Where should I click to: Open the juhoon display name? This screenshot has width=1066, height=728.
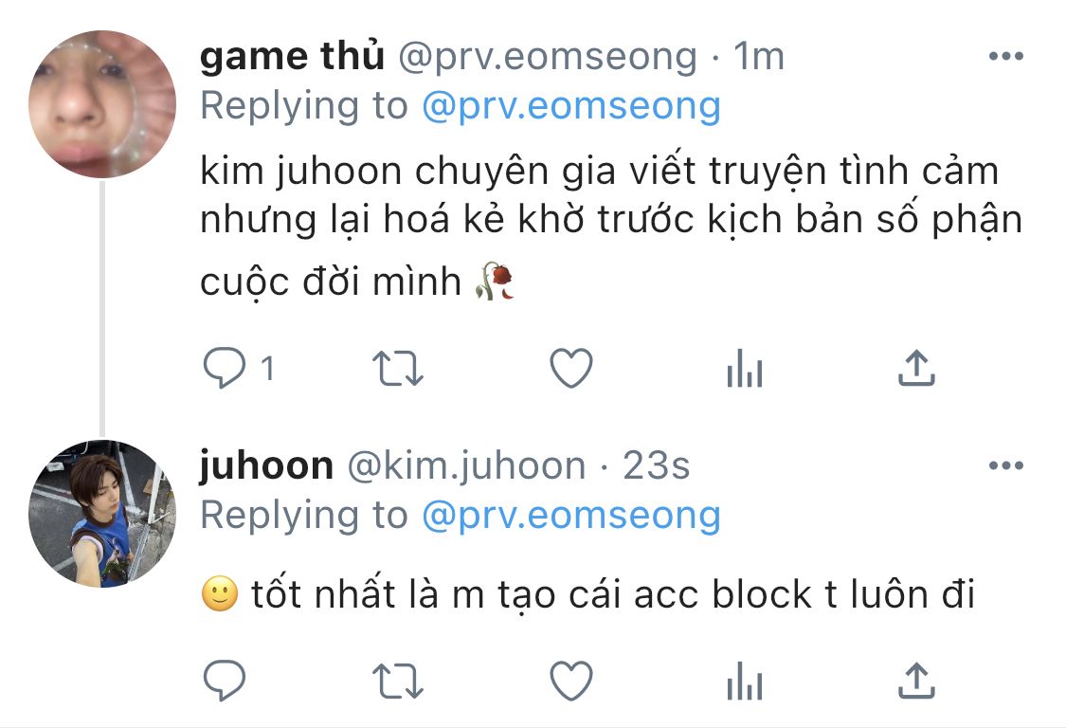266,466
